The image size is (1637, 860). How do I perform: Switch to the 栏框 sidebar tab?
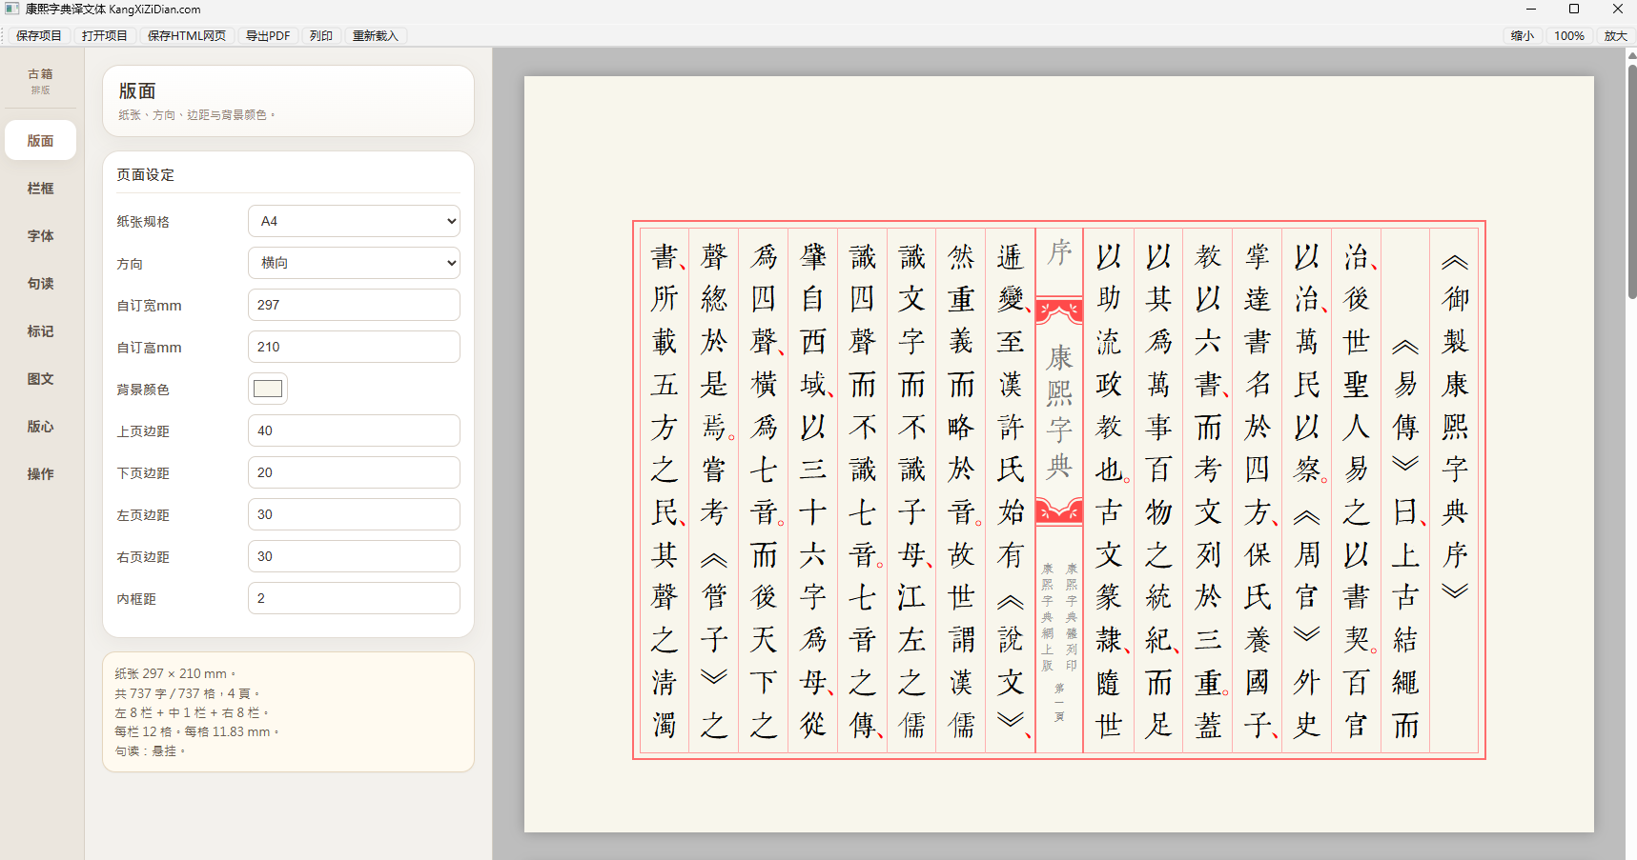click(x=40, y=189)
